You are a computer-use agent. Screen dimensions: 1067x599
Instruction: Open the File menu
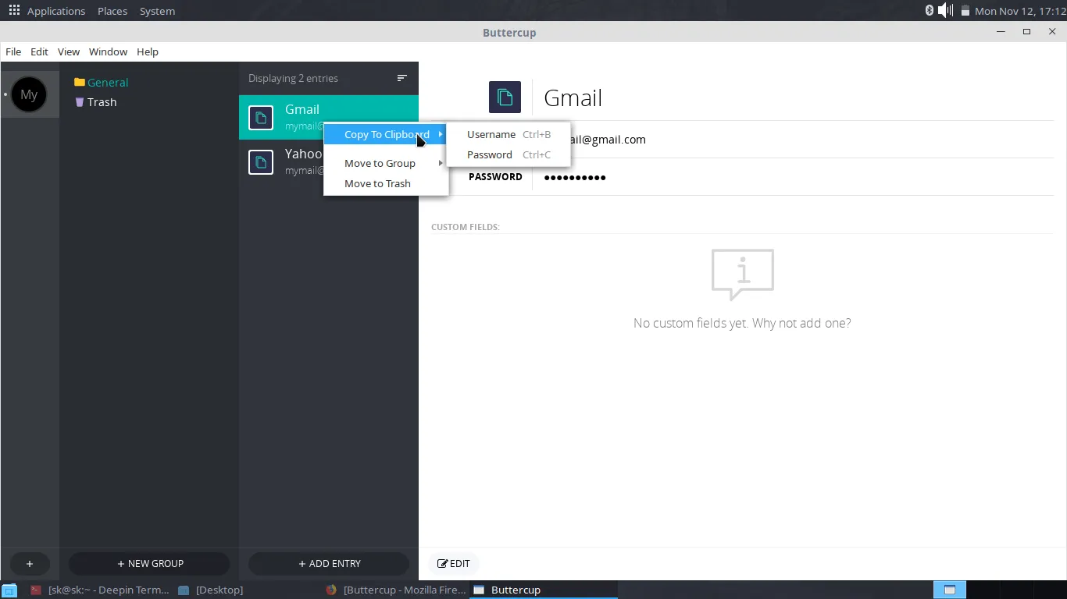coord(13,51)
